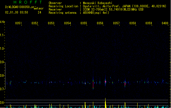Viewport: 171px width, 108px height.
Task: Click the 1.0 kHz frequency label
Action: 2,49
